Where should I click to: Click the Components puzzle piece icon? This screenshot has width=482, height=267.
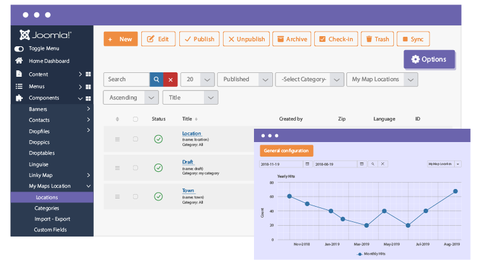pos(19,98)
